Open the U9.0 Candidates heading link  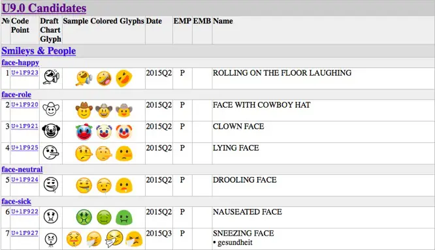44,8
